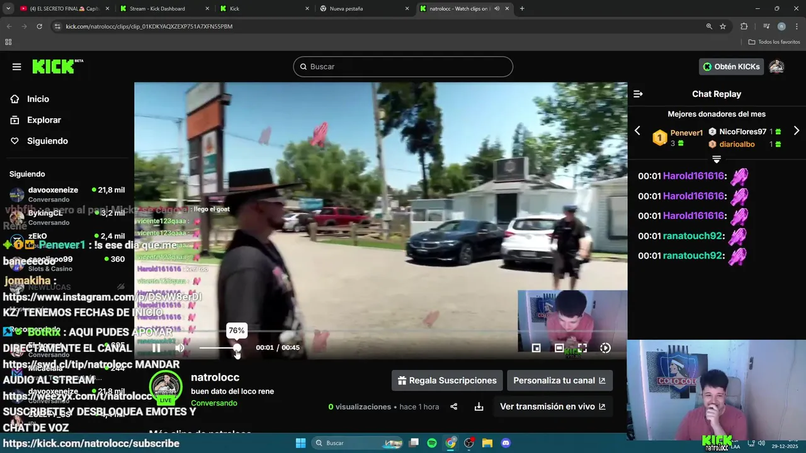Open File Explorer from taskbar

pos(487,443)
